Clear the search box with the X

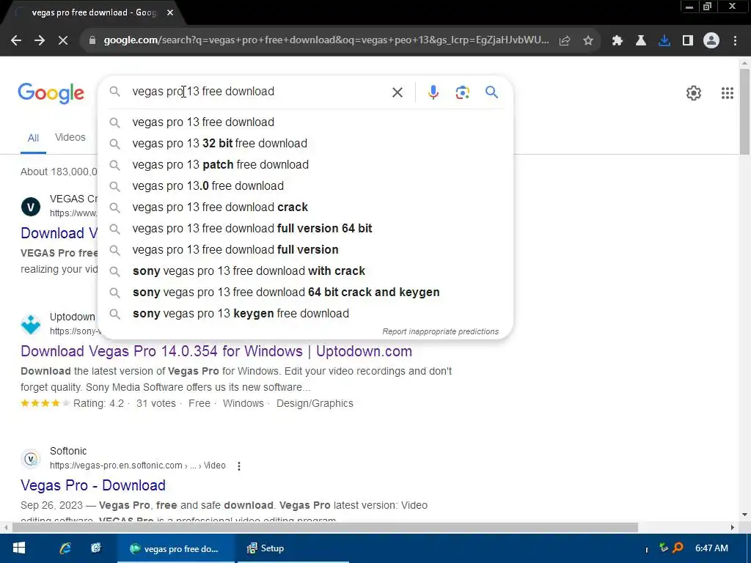398,92
